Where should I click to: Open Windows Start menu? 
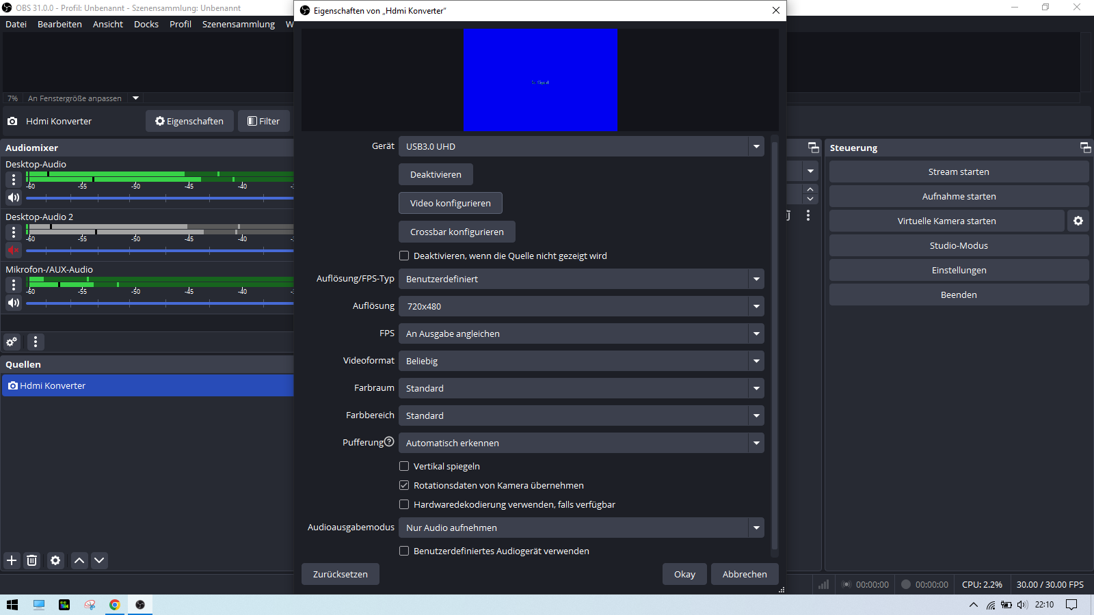tap(12, 605)
